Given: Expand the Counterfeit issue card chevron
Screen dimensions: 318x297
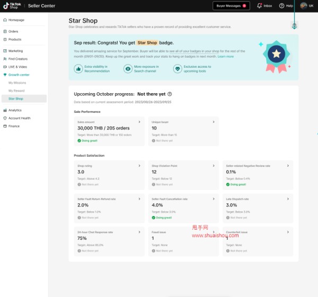Looking at the screenshot, I should coord(288,232).
